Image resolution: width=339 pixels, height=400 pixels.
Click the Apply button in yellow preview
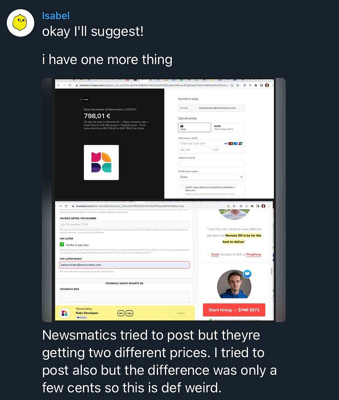tap(181, 313)
